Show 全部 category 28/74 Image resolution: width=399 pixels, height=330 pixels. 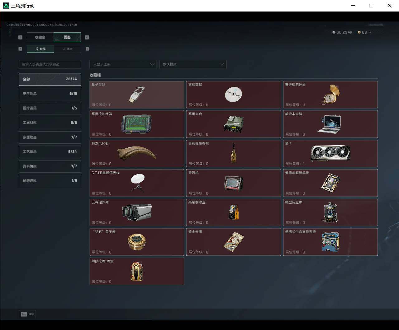click(x=50, y=79)
